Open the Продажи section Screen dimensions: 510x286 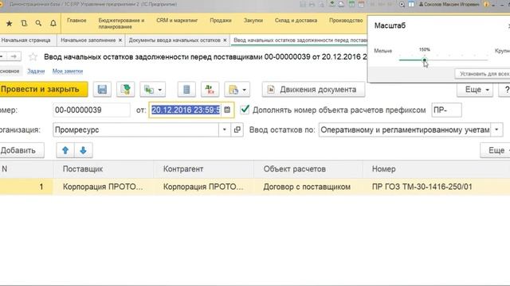pos(221,21)
